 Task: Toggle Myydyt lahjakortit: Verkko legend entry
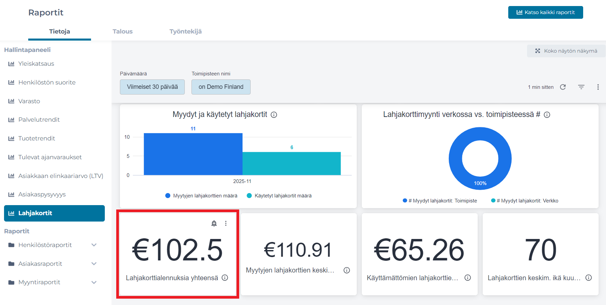(525, 201)
